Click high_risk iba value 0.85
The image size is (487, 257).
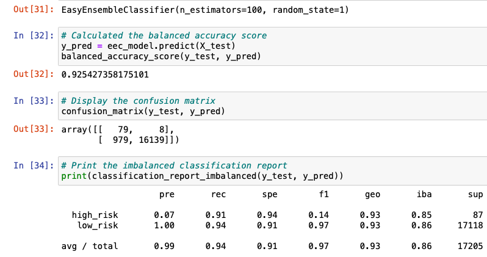422,215
